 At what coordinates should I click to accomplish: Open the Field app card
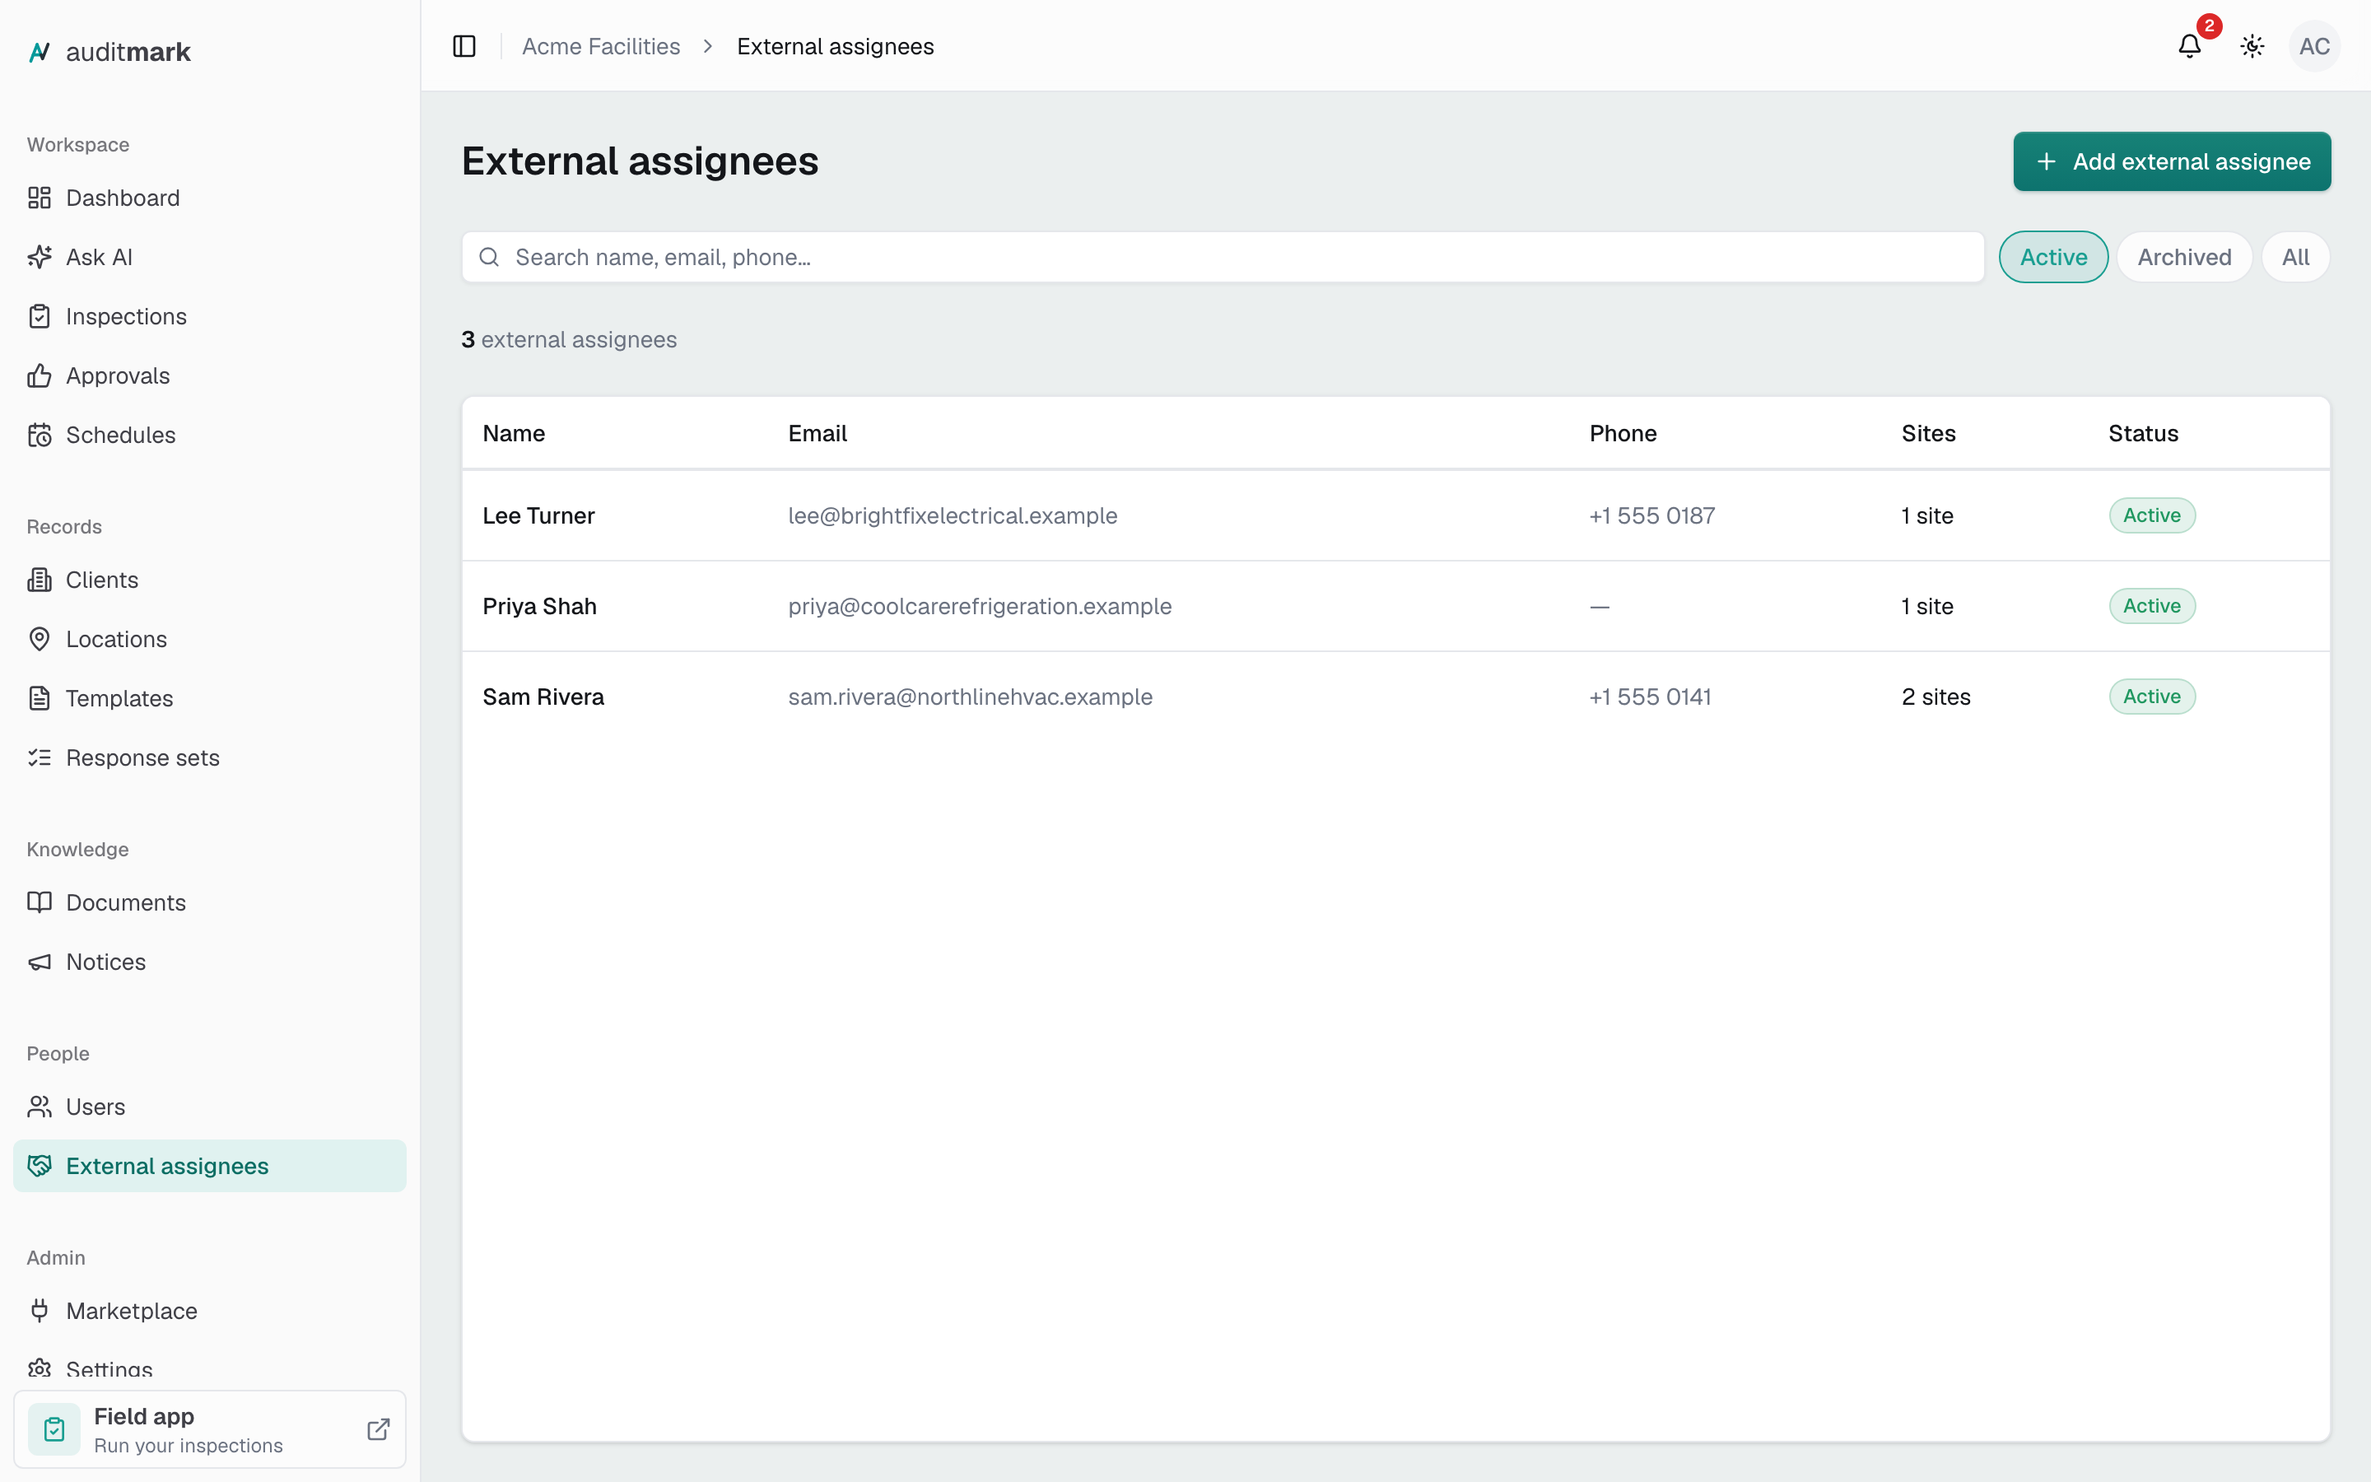(210, 1429)
